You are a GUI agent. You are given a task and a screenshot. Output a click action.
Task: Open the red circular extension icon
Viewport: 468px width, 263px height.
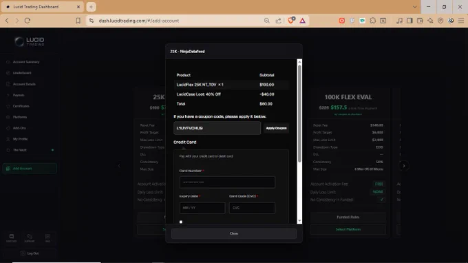point(342,21)
